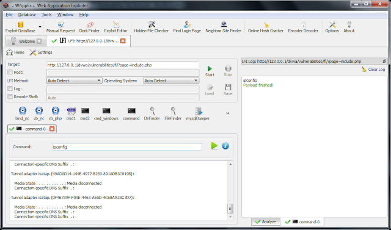
Task: Open the Help menu
Action: point(84,15)
